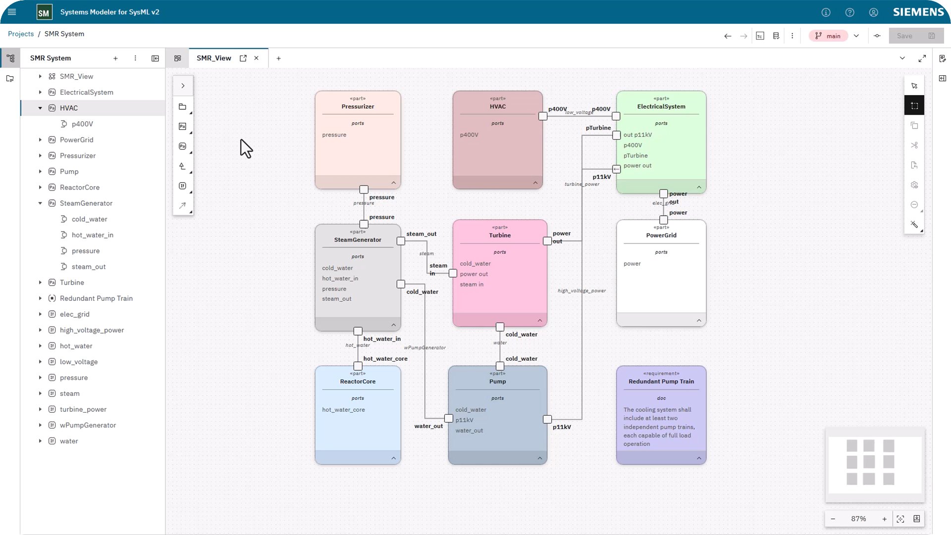Click the commit history icon
Image resolution: width=951 pixels, height=535 pixels.
[x=877, y=36]
